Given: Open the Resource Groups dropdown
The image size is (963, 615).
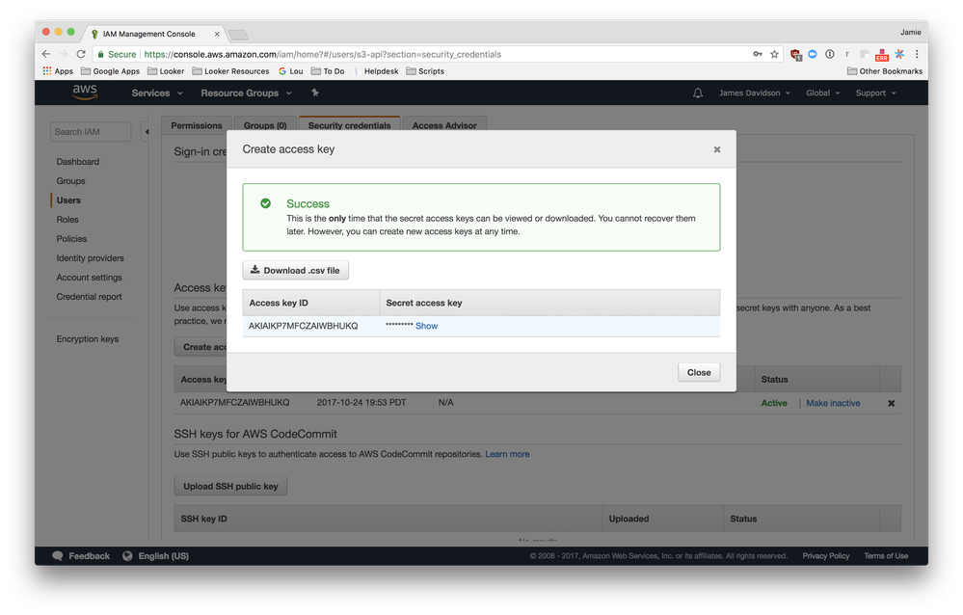Looking at the screenshot, I should click(x=246, y=93).
